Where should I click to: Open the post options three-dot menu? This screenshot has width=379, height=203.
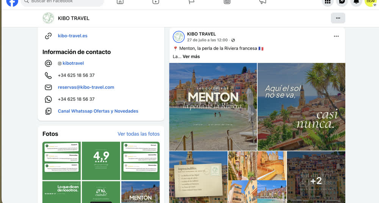pos(336,36)
